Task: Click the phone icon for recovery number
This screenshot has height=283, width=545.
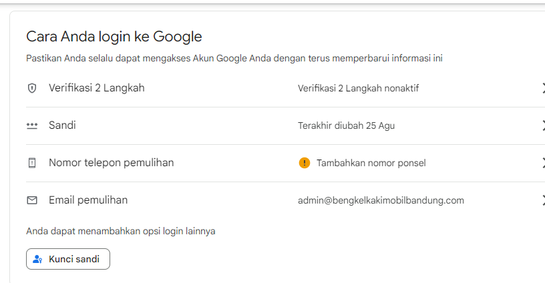Action: click(32, 163)
